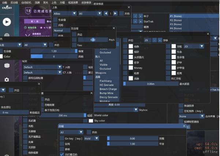Toggle the Yaw checkbox in 反自瞄
Viewport: 220px width, 156px height.
pyautogui.click(x=74, y=45)
